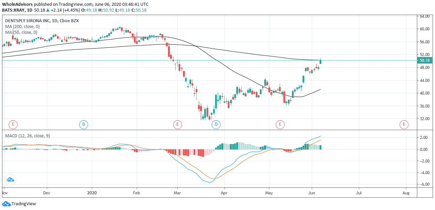Click the 36.00 price axis label
Screen dimensions: 435x210
[x=424, y=106]
